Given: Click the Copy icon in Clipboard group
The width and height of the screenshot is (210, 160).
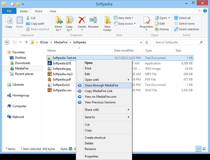Looking at the screenshot, I should [9, 20].
